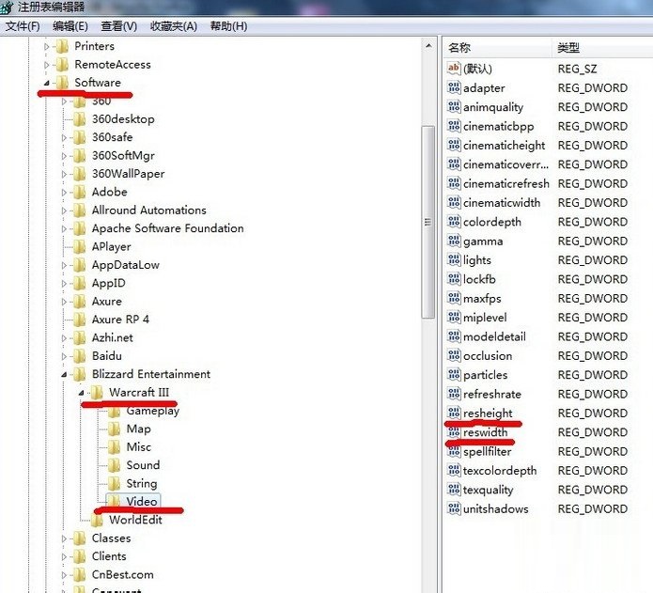653x593 pixels.
Task: Expand the Printers tree node
Action: tap(47, 46)
